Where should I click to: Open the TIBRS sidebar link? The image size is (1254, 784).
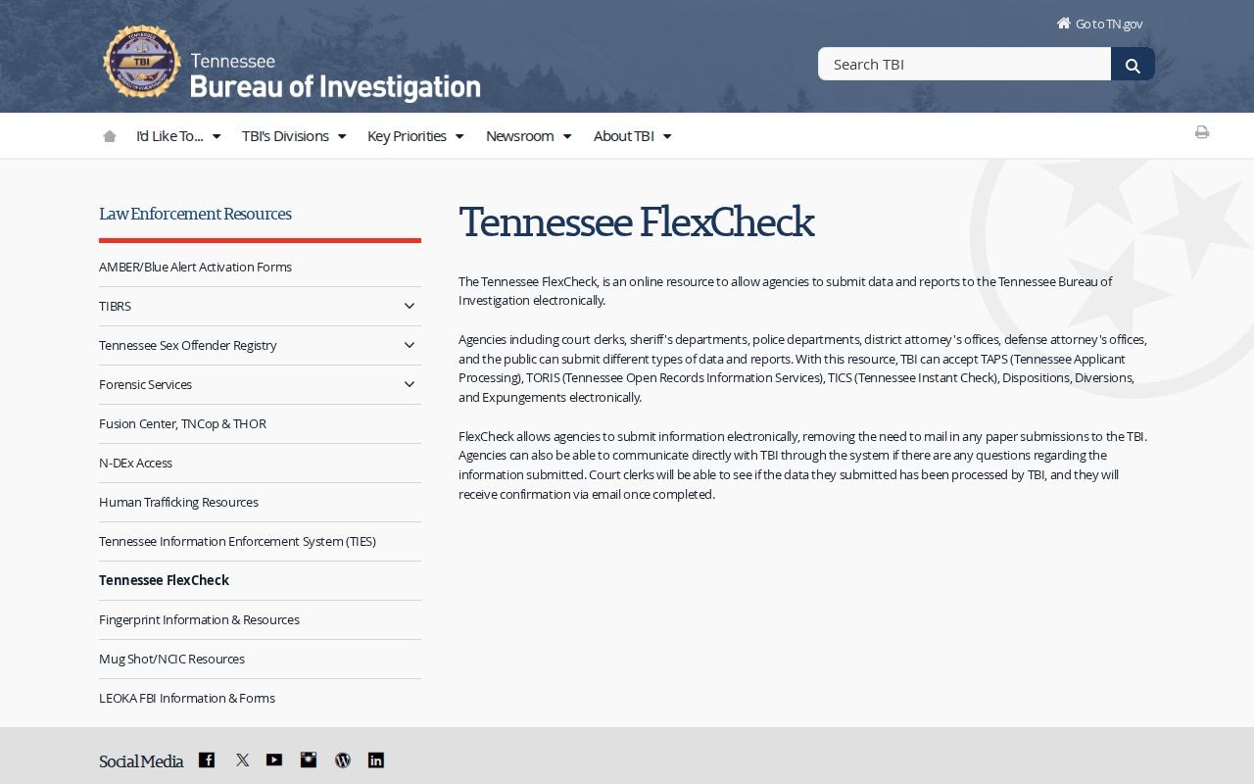pos(115,306)
